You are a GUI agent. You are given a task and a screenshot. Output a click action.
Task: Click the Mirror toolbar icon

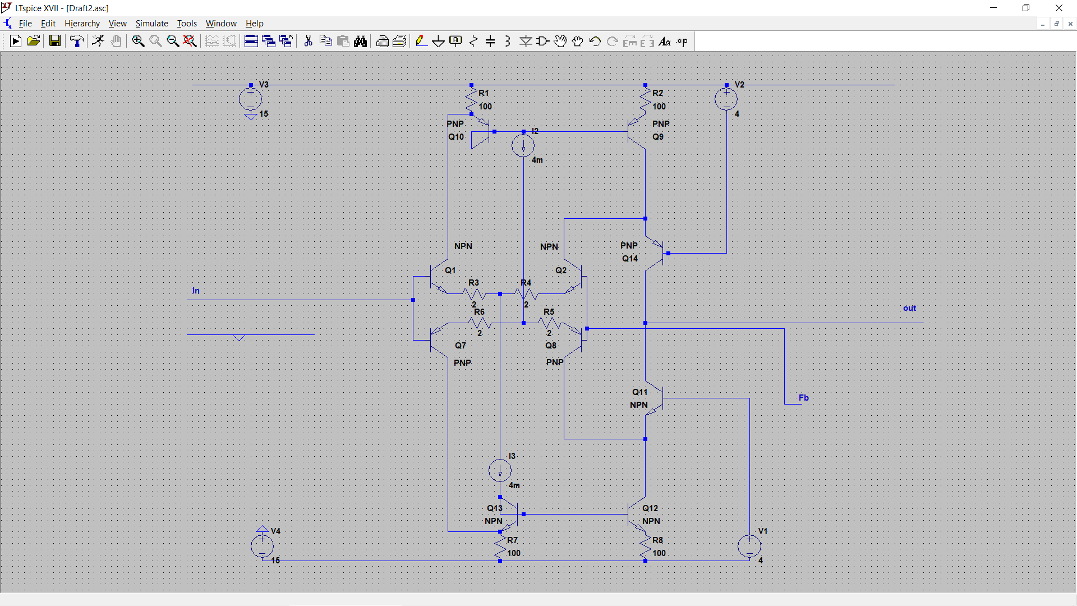[647, 41]
